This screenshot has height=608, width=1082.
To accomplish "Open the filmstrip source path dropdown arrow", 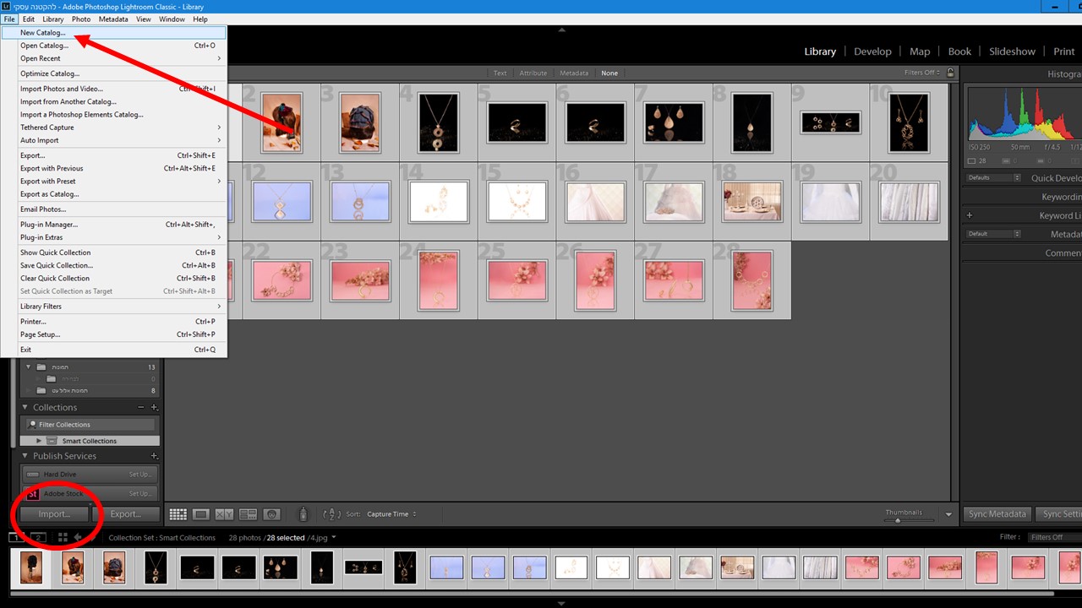I will click(334, 537).
